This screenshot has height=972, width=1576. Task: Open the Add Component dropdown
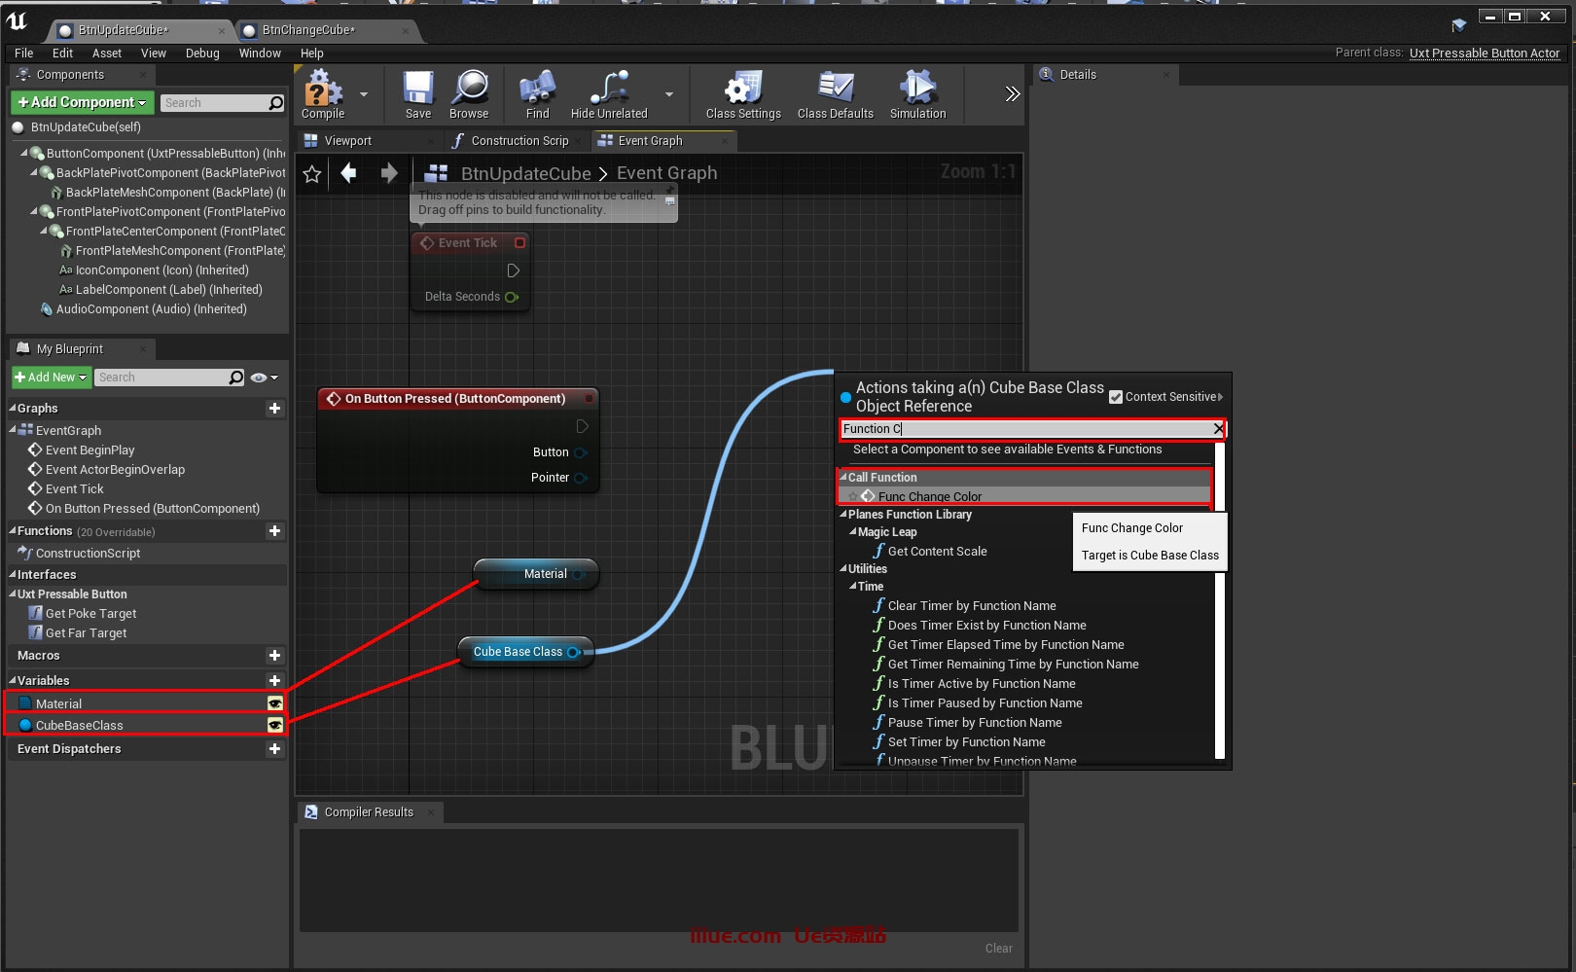82,102
